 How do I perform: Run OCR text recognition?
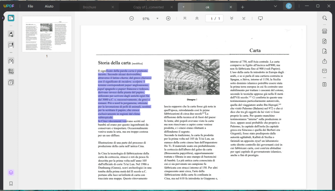pos(325,31)
